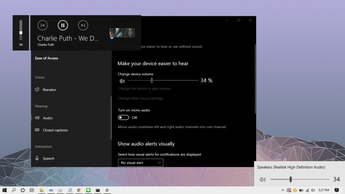The image size is (345, 194).
Task: Click the '34 %' volume value
Action: [206, 81]
